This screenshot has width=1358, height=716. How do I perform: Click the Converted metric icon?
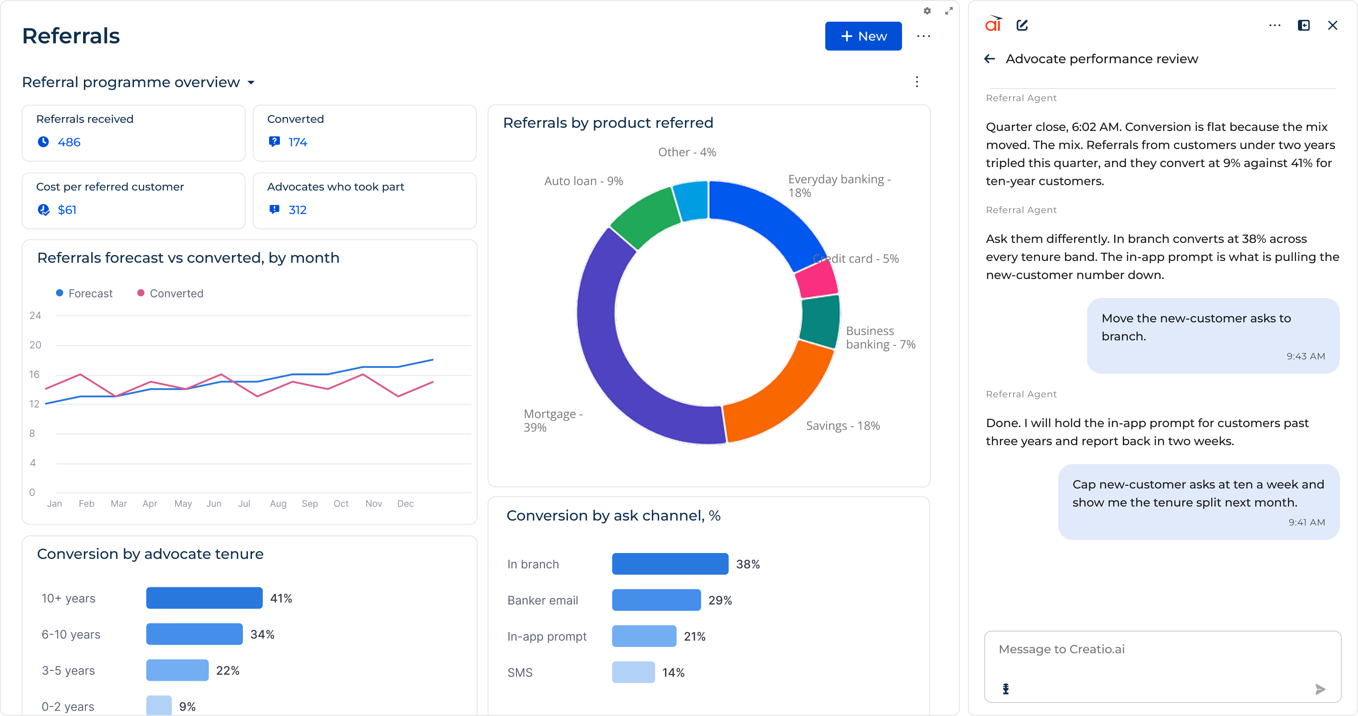(x=274, y=142)
